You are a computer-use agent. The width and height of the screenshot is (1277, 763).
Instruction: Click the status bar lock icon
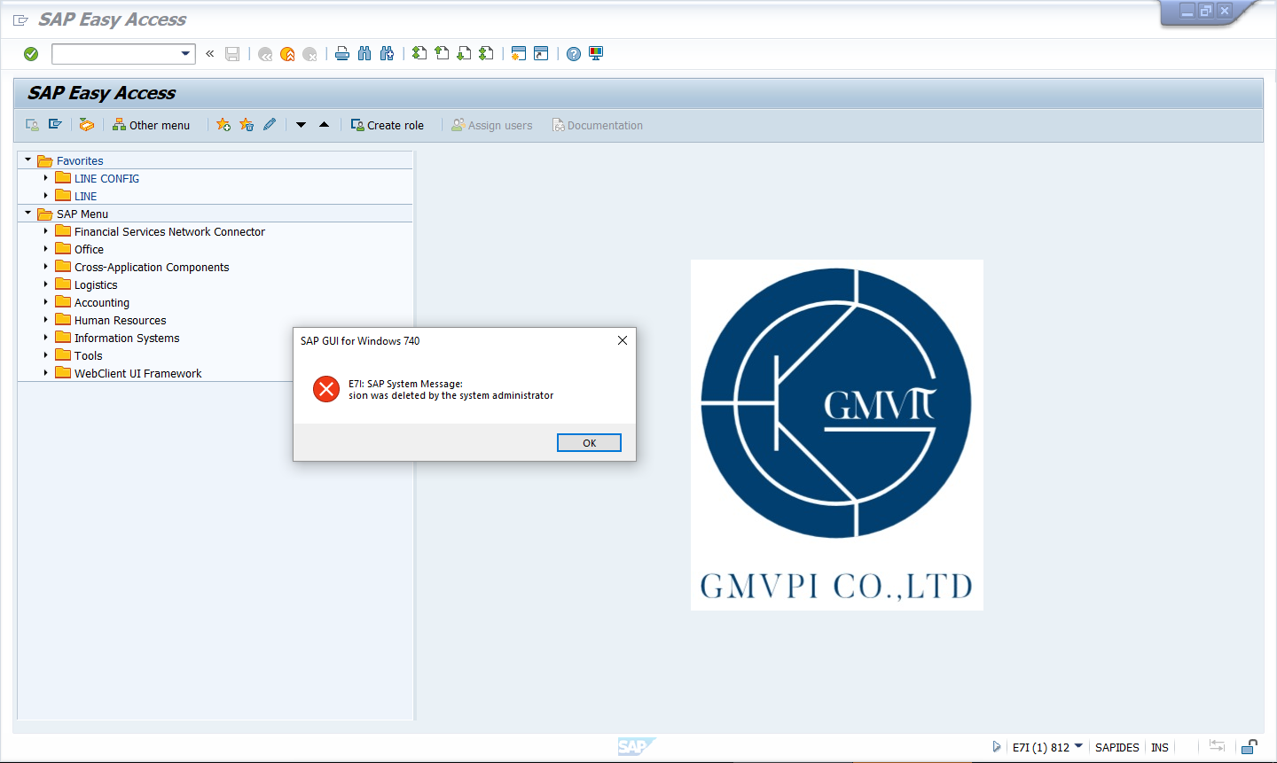(1250, 747)
